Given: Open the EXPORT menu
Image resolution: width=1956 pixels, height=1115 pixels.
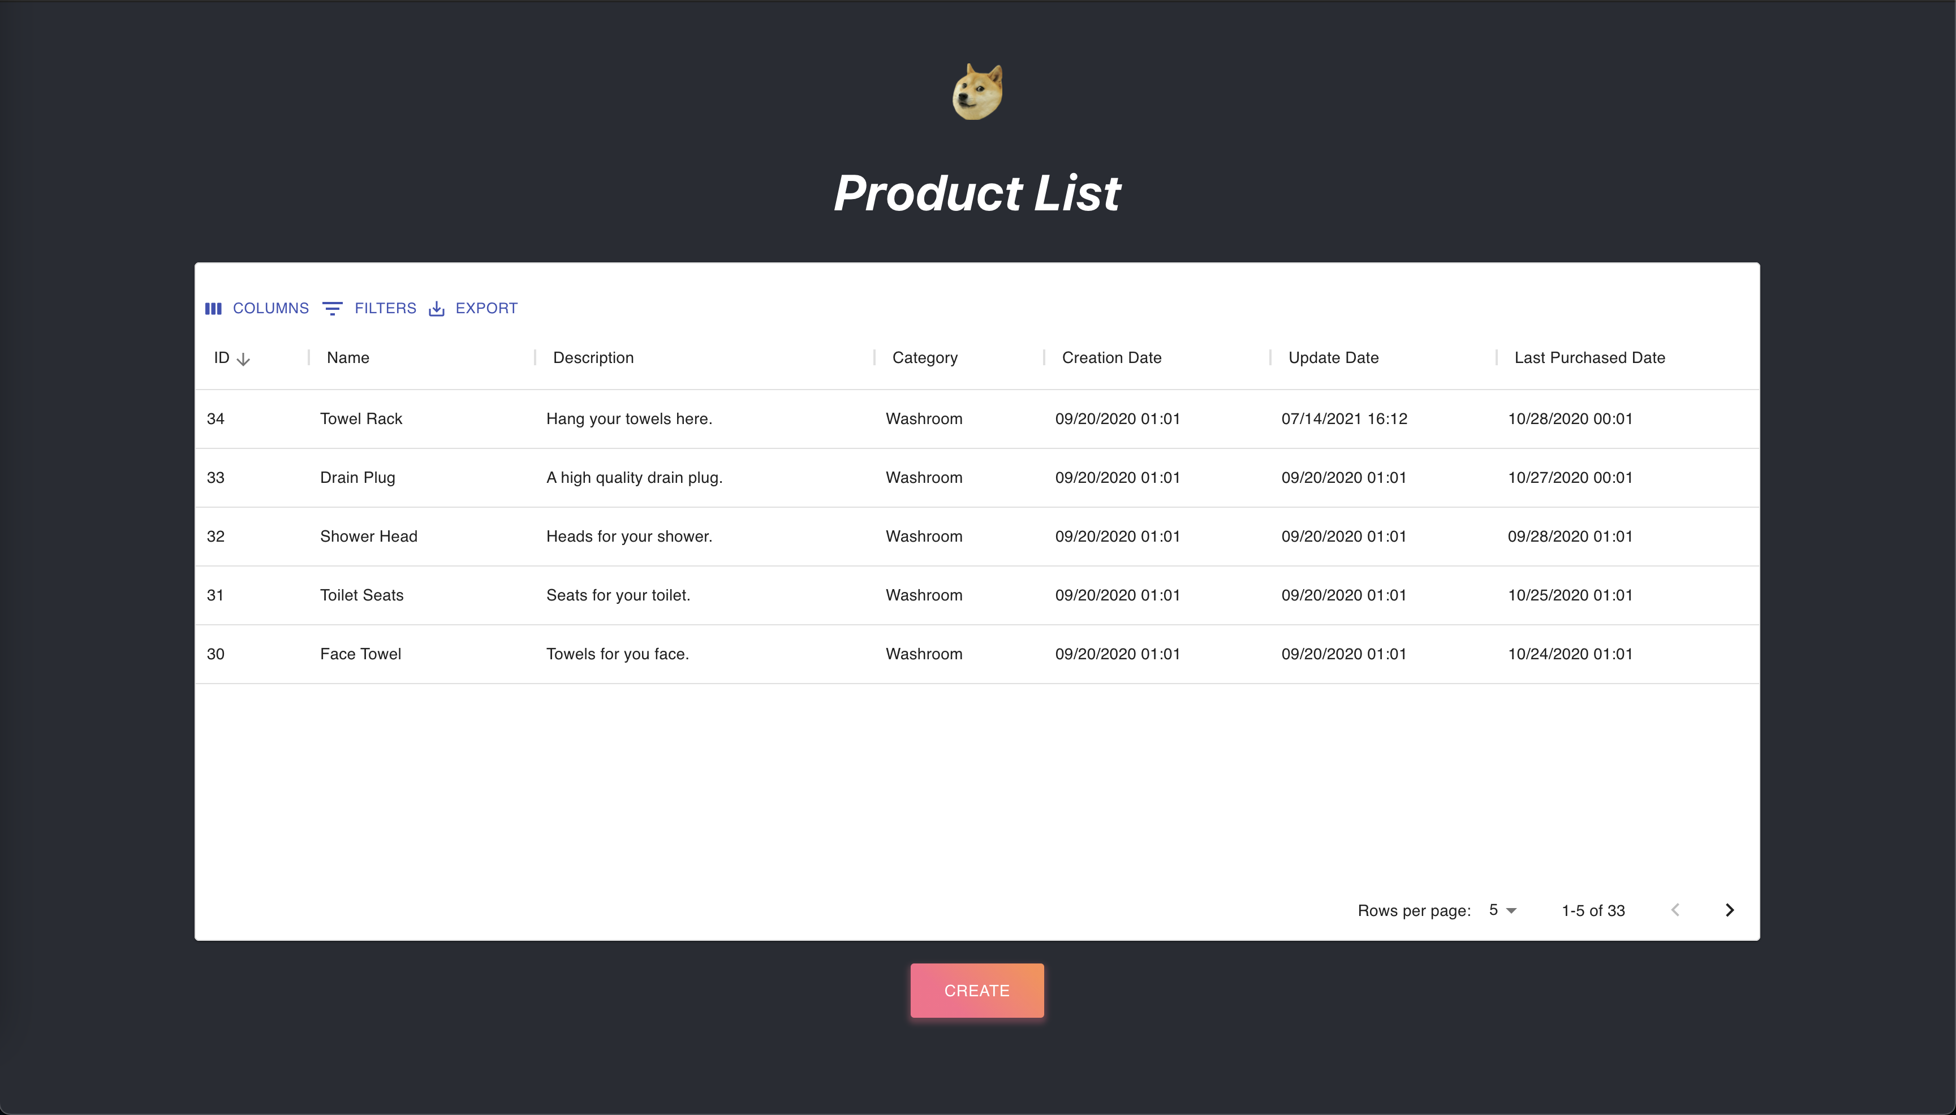Looking at the screenshot, I should pos(486,309).
